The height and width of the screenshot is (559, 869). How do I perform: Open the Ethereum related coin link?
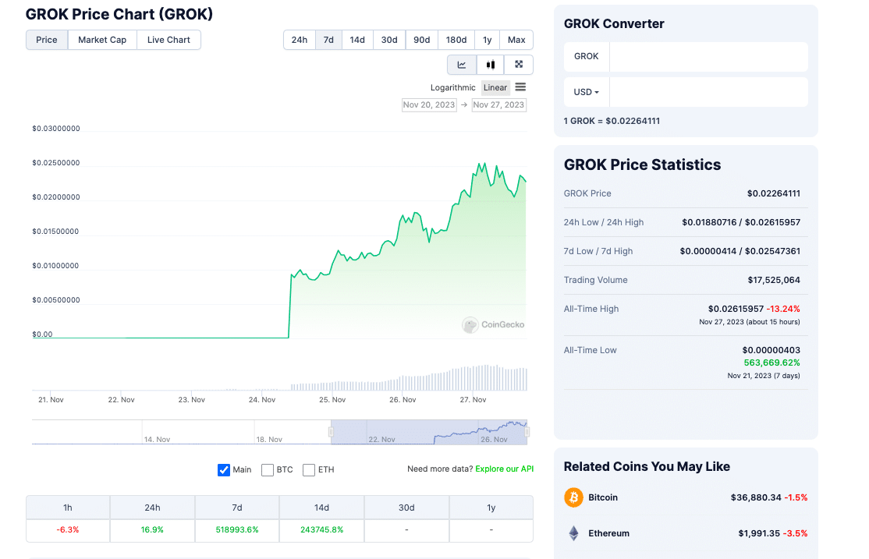pos(608,533)
